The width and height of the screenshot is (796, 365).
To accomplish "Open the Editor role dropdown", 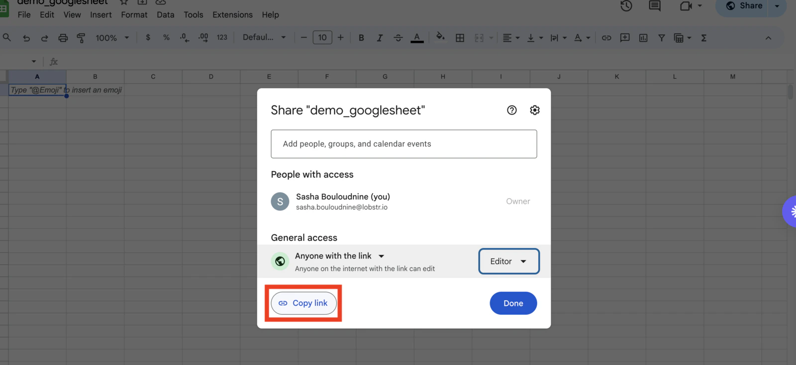I will (x=508, y=261).
